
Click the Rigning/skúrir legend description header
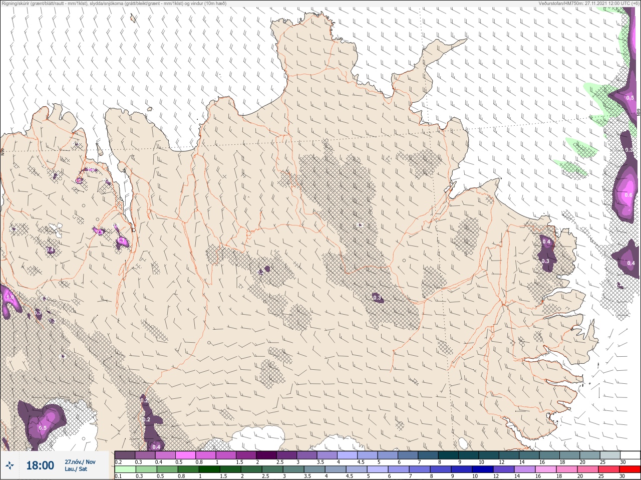114,3
